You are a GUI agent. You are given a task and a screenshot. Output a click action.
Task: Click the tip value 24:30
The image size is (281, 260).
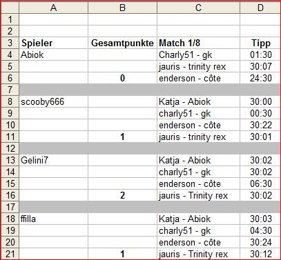coord(260,78)
